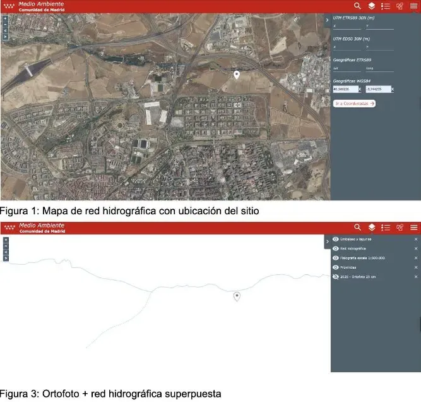The width and height of the screenshot is (421, 402).
Task: Click Medio Ambiente logo in Figura 1 header
Action: pos(34,6)
